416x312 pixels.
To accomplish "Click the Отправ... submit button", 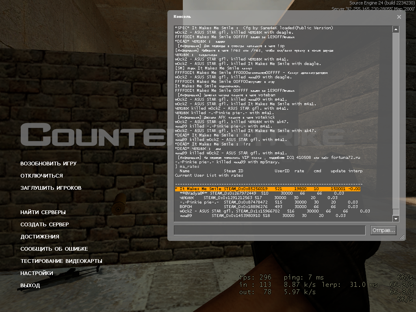I will [x=383, y=230].
